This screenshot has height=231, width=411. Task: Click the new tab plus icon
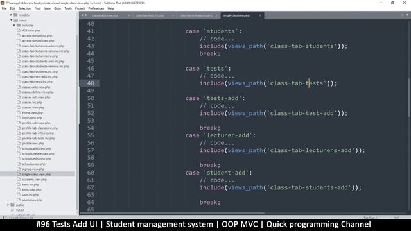(x=402, y=15)
